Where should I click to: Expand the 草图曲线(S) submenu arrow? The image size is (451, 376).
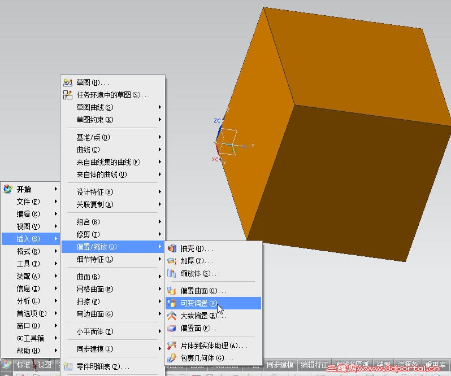pyautogui.click(x=159, y=107)
